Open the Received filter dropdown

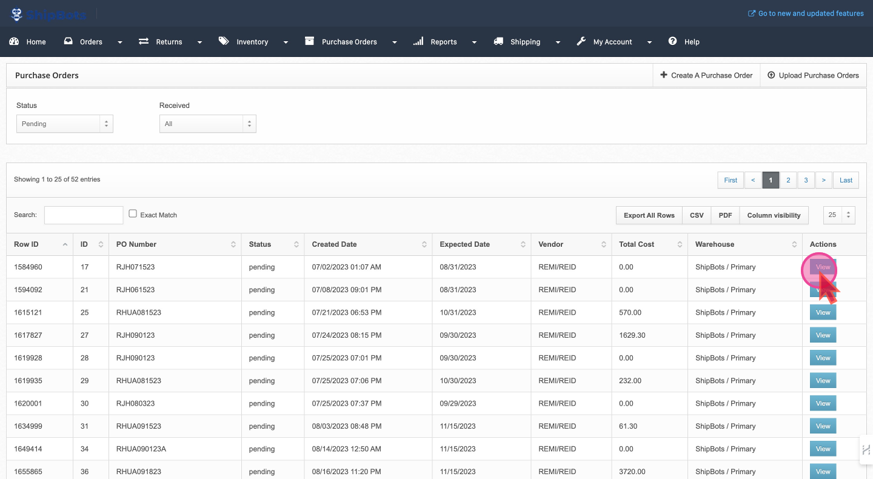[x=208, y=124]
